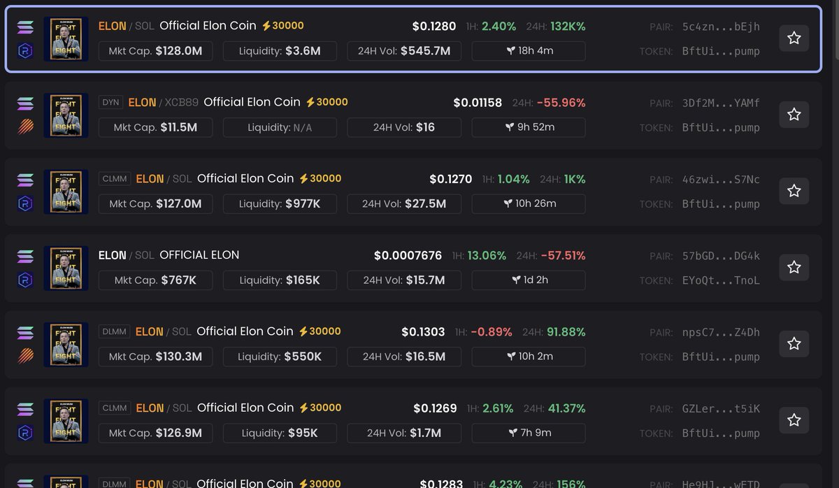
Task: Click Raydium DEX icon in $126.9M cap row
Action: [25, 433]
